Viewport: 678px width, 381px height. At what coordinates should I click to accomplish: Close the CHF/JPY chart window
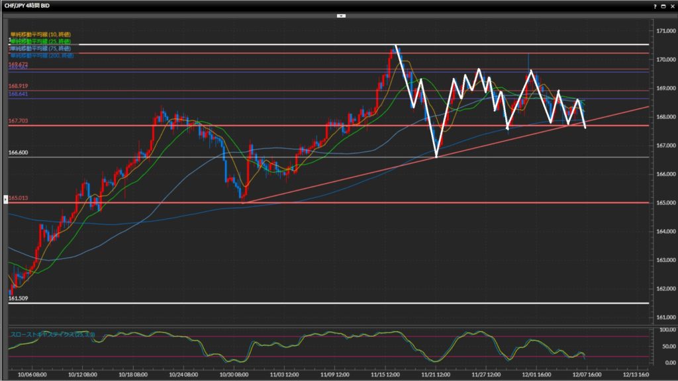(x=671, y=5)
